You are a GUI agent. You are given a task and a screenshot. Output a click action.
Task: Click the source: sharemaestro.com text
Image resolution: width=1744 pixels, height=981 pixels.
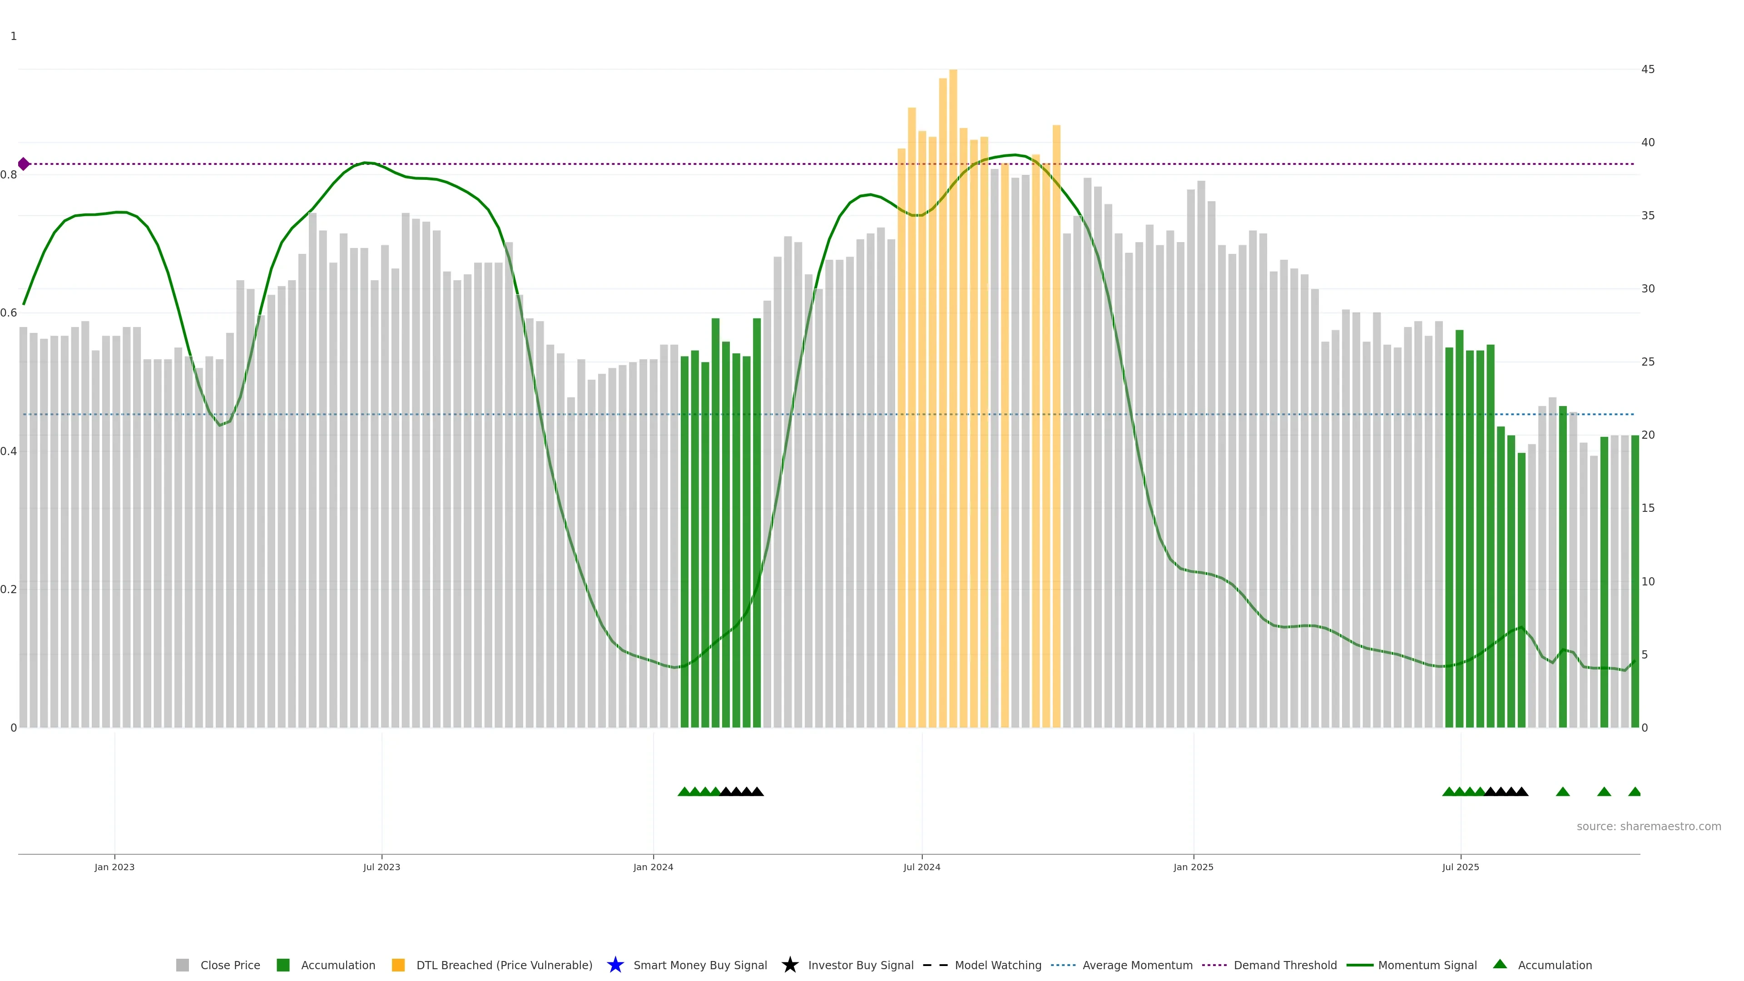[1649, 827]
